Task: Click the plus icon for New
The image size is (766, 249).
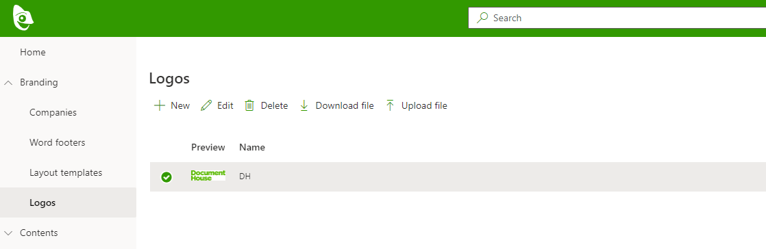Action: (x=160, y=106)
